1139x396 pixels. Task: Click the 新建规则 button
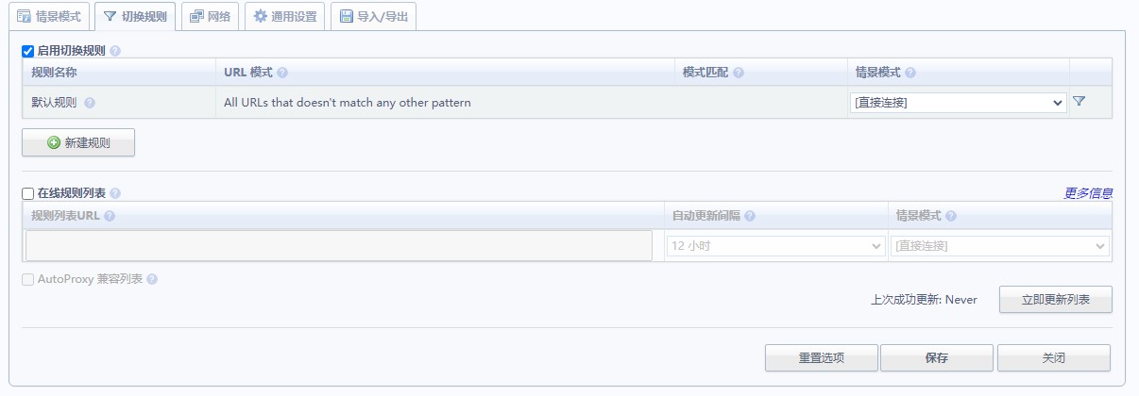[78, 142]
